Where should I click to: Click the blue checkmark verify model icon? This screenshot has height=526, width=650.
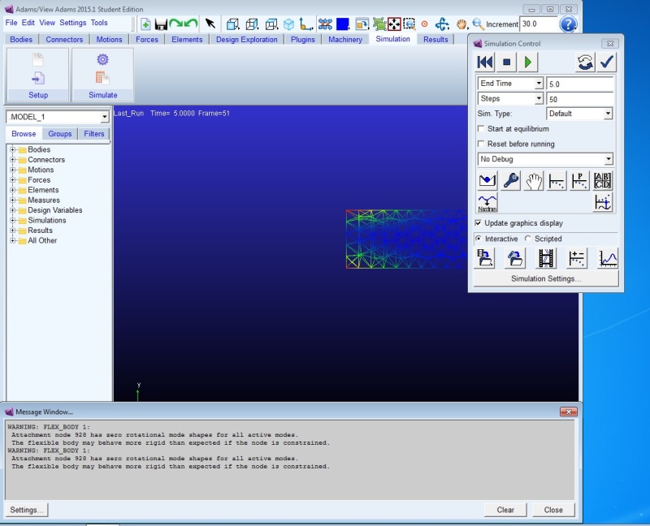tap(606, 63)
